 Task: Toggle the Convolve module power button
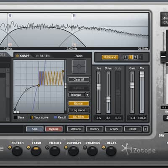coord(66,147)
